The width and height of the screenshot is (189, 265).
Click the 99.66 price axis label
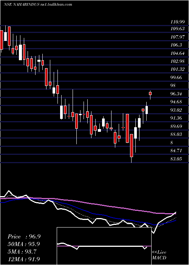[176, 78]
